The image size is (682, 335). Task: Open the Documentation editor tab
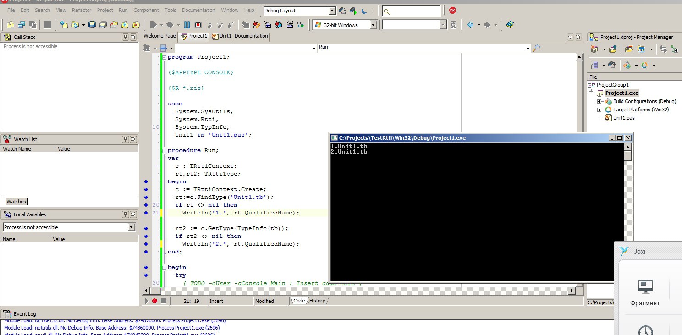(x=251, y=36)
